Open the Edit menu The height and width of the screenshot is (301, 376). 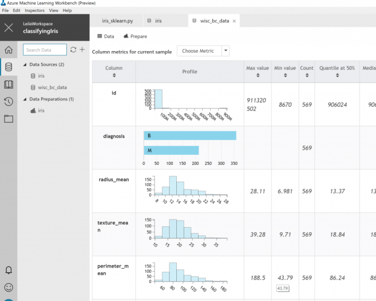click(16, 11)
